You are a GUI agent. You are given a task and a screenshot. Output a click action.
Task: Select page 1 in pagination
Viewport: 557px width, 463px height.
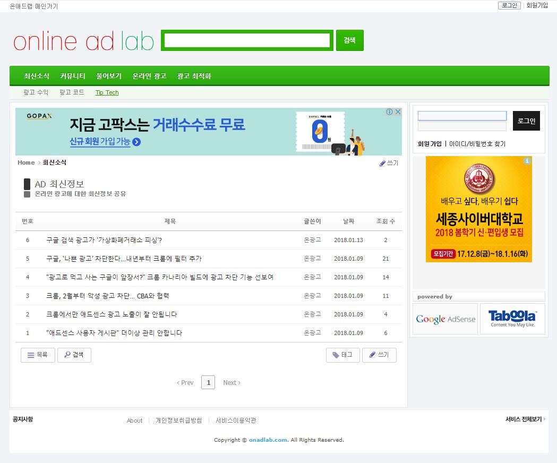pos(208,382)
